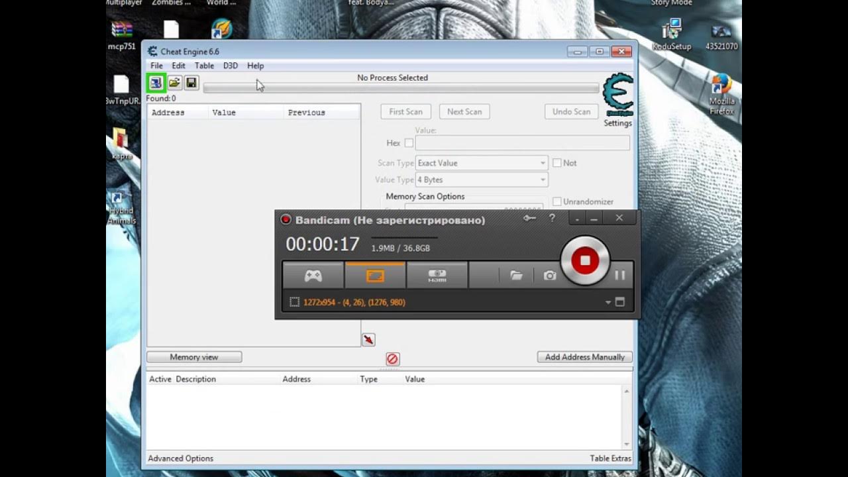Screen dimensions: 848x477
Task: Toggle the Not checkbox
Action: coord(557,163)
